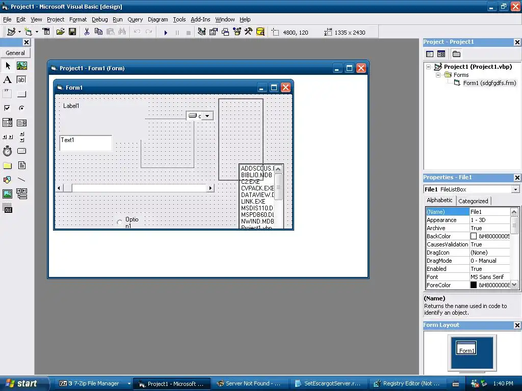Select the VScrollBar control tool
The image size is (522, 391).
pos(21,136)
